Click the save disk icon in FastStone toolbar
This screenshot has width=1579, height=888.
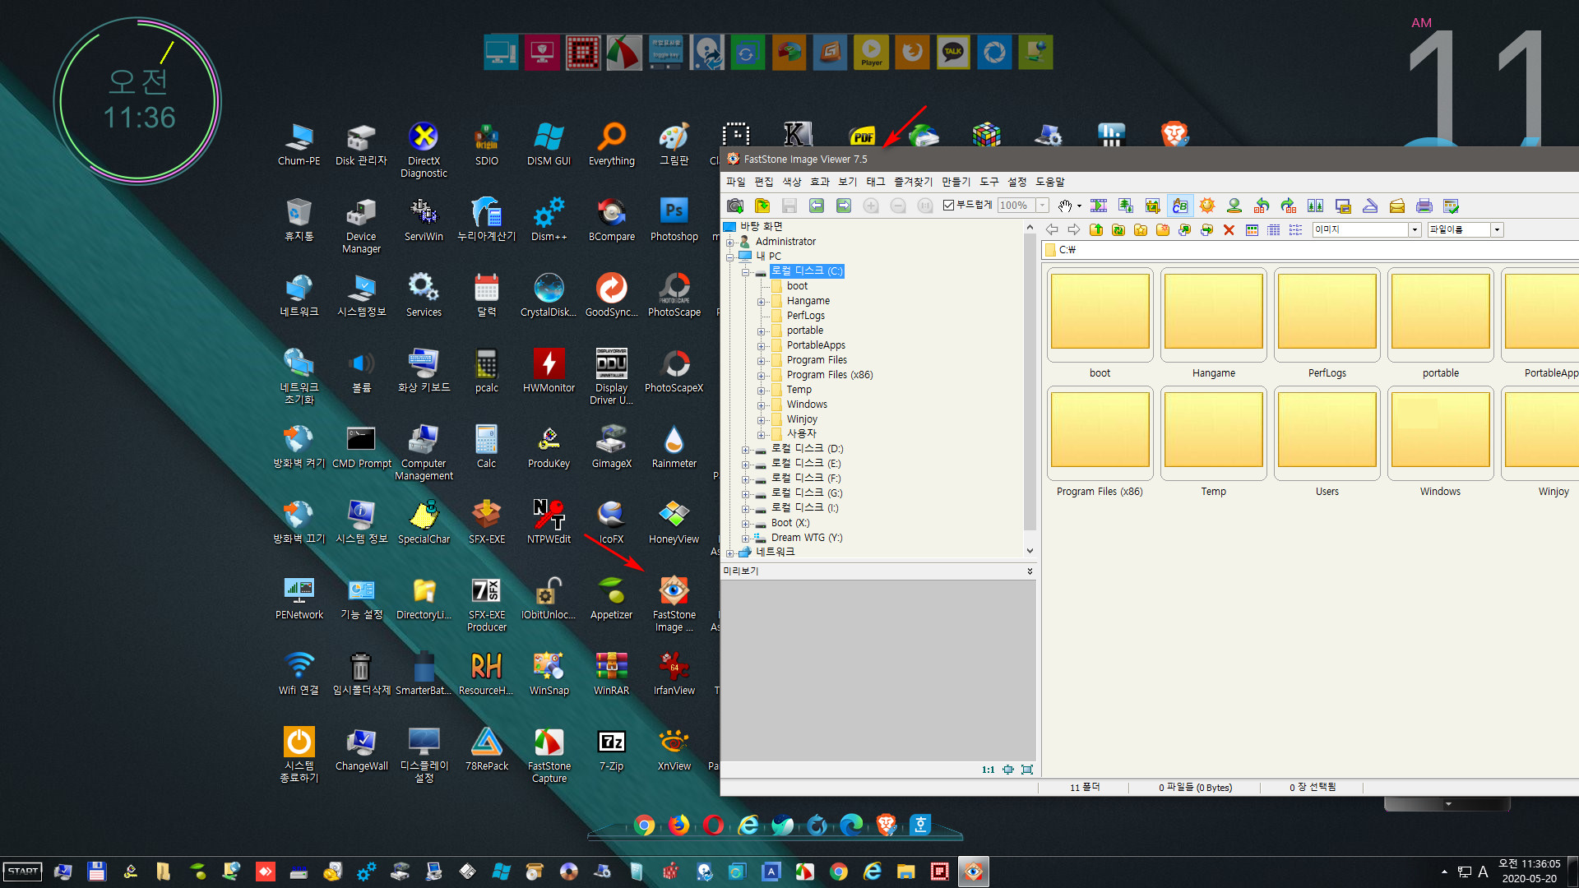[789, 206]
